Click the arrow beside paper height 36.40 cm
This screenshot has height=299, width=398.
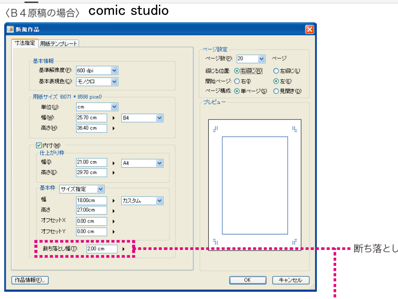click(x=114, y=128)
